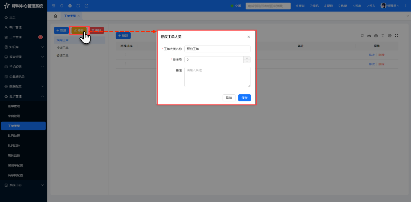Image resolution: width=411 pixels, height=202 pixels.
Task: Close the 修改工单大类 dialog
Action: pos(248,37)
